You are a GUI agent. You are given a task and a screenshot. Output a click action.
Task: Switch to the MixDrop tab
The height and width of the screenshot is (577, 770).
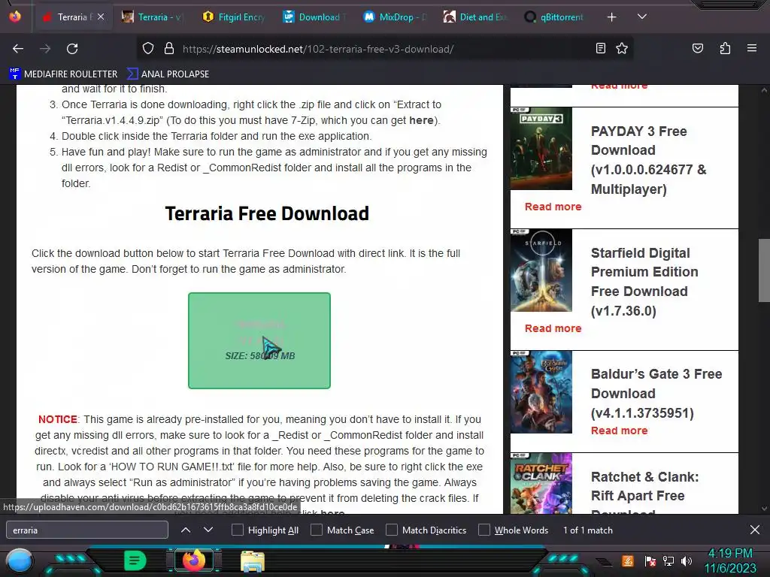tap(394, 17)
